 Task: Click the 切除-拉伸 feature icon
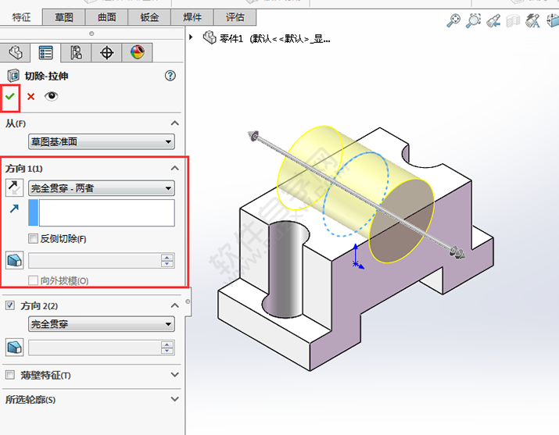coord(13,76)
